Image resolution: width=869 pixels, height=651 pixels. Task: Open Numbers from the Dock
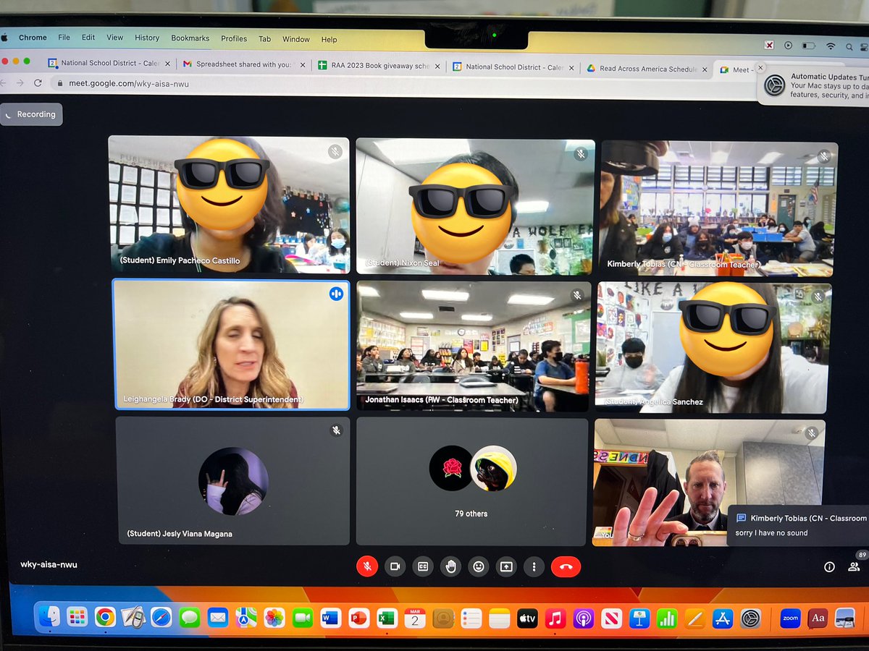[667, 619]
